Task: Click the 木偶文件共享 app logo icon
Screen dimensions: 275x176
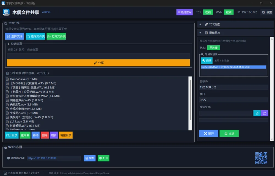Action: click(x=6, y=12)
